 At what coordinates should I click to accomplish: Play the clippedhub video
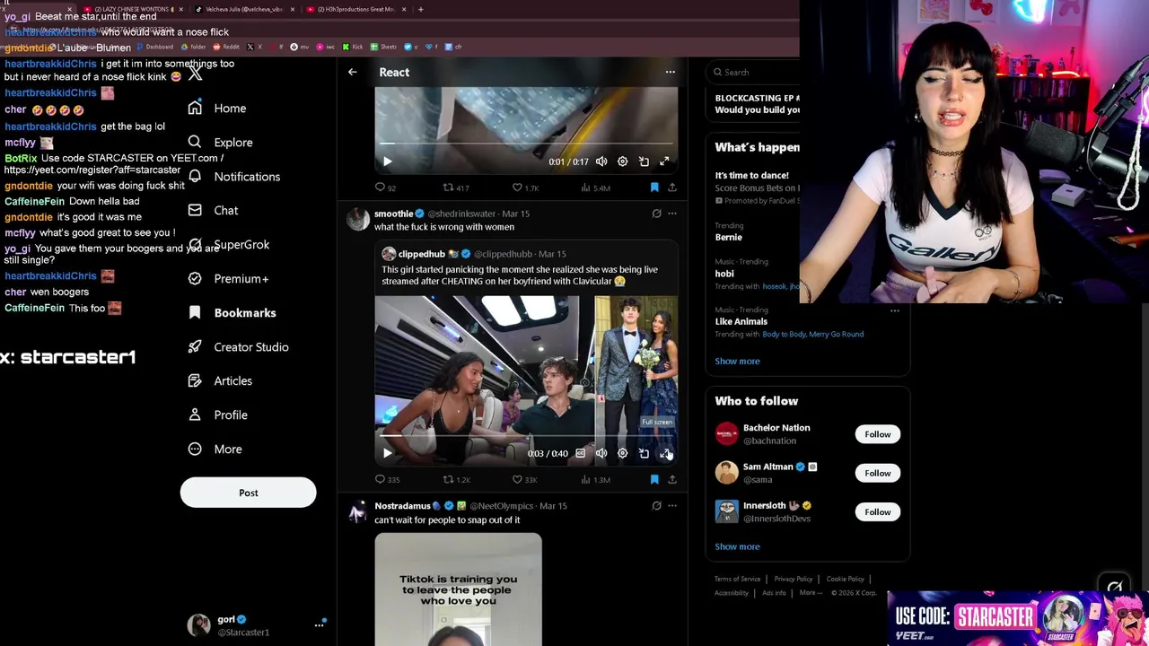[x=387, y=453]
